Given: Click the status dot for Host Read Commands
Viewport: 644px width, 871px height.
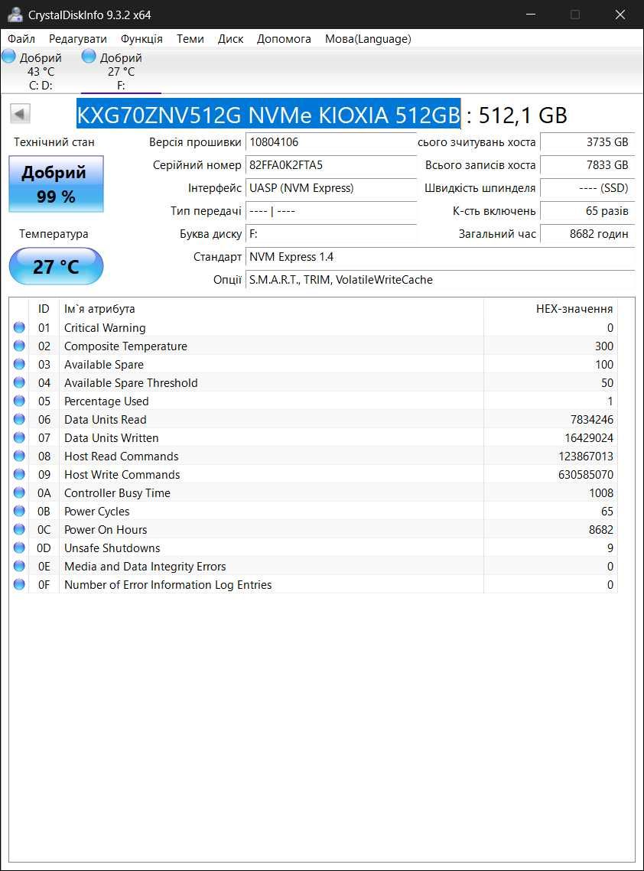Looking at the screenshot, I should [x=19, y=456].
